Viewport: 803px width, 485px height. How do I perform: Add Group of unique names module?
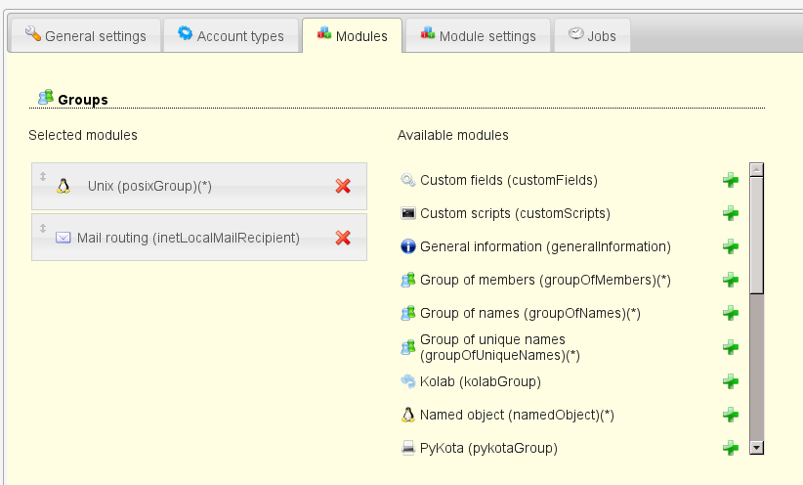[x=730, y=347]
